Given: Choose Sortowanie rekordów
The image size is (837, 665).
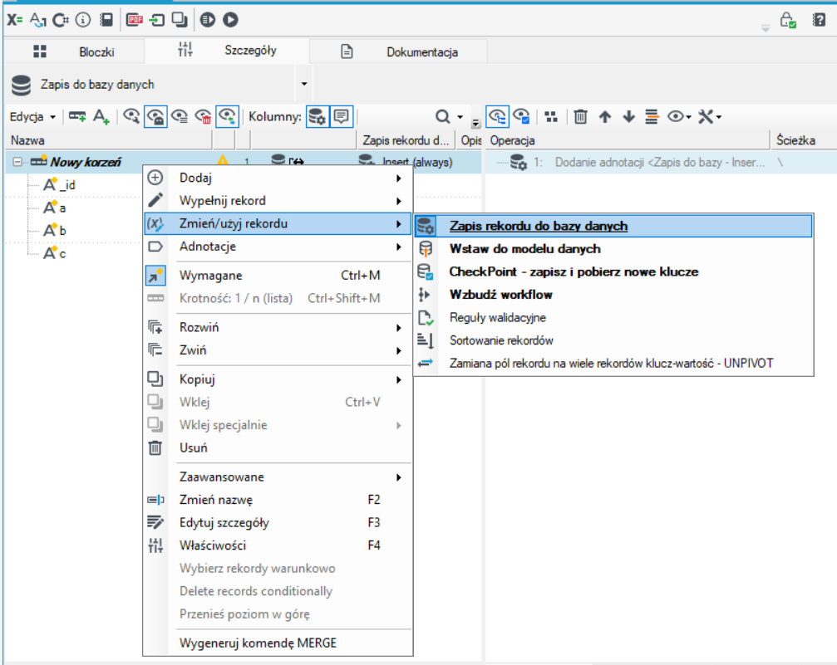Looking at the screenshot, I should click(x=613, y=340).
